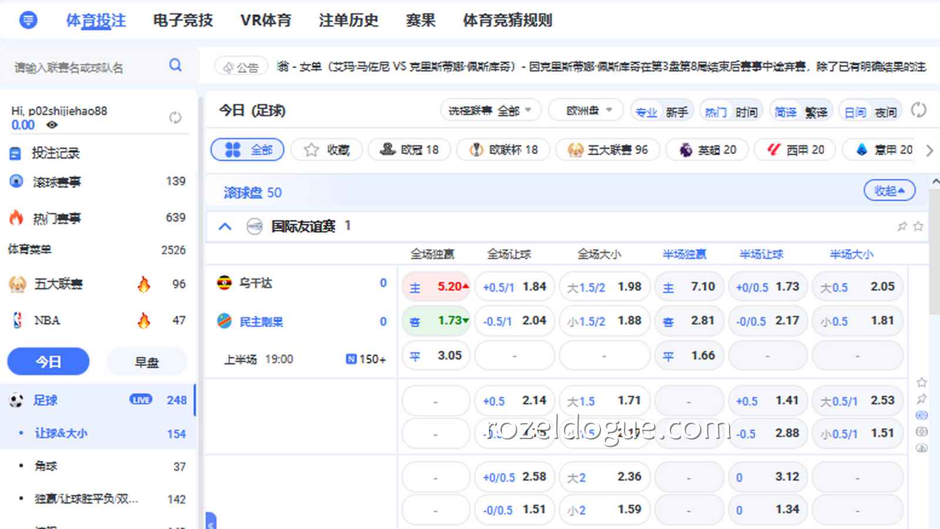Click the 滚球赛事 icon
Screen dimensions: 940x529
coord(16,182)
